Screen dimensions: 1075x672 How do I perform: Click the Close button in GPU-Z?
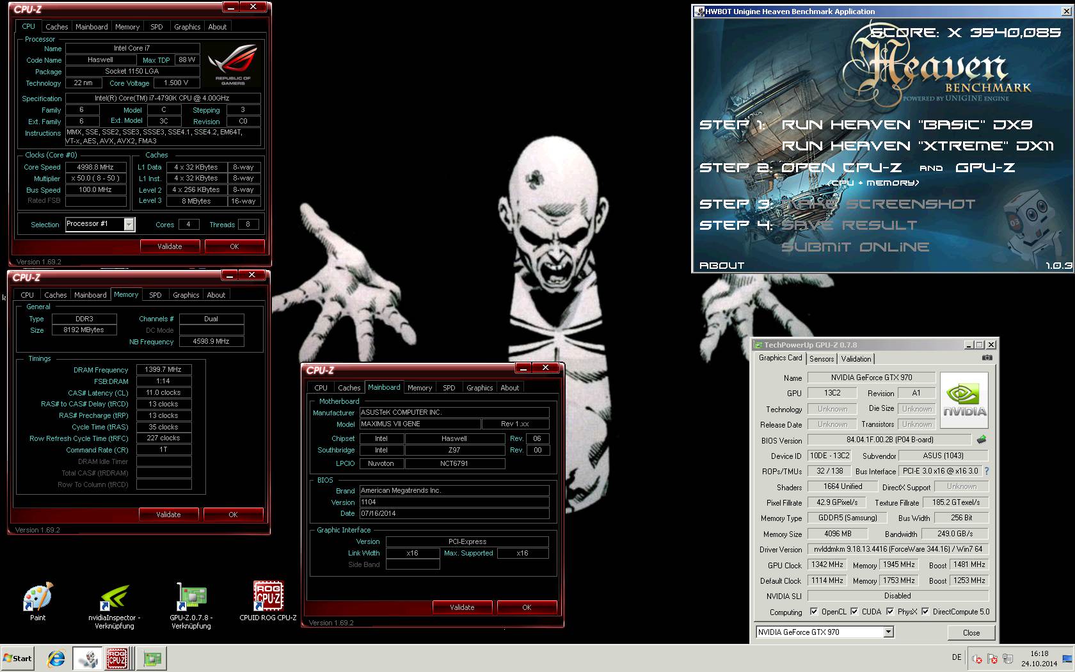(971, 632)
